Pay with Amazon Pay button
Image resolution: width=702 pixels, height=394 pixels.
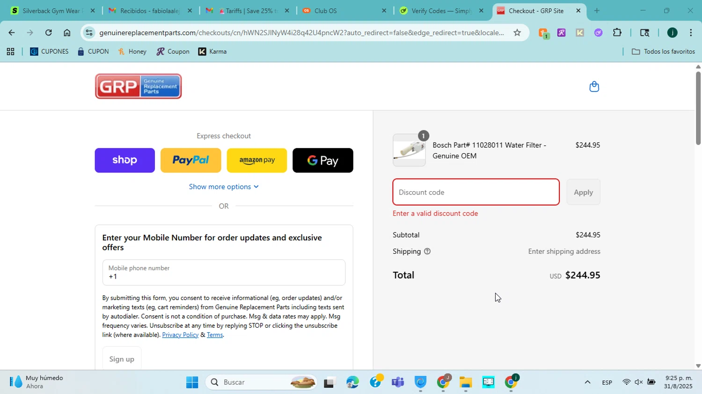pos(257,160)
